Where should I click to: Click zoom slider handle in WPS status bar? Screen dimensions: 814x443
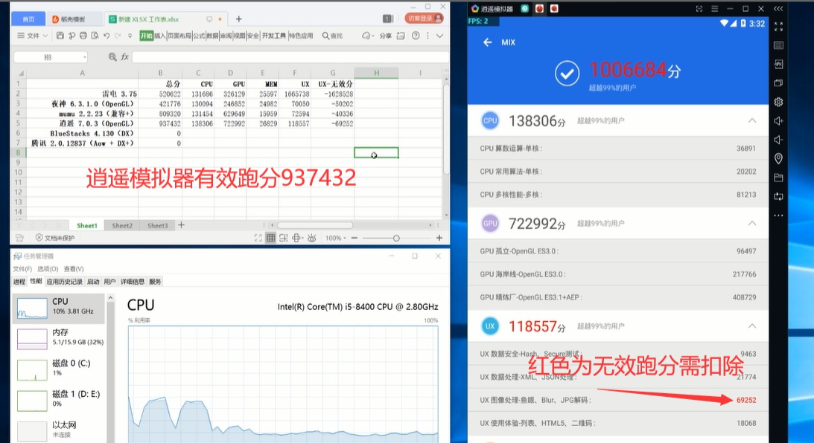tap(396, 239)
